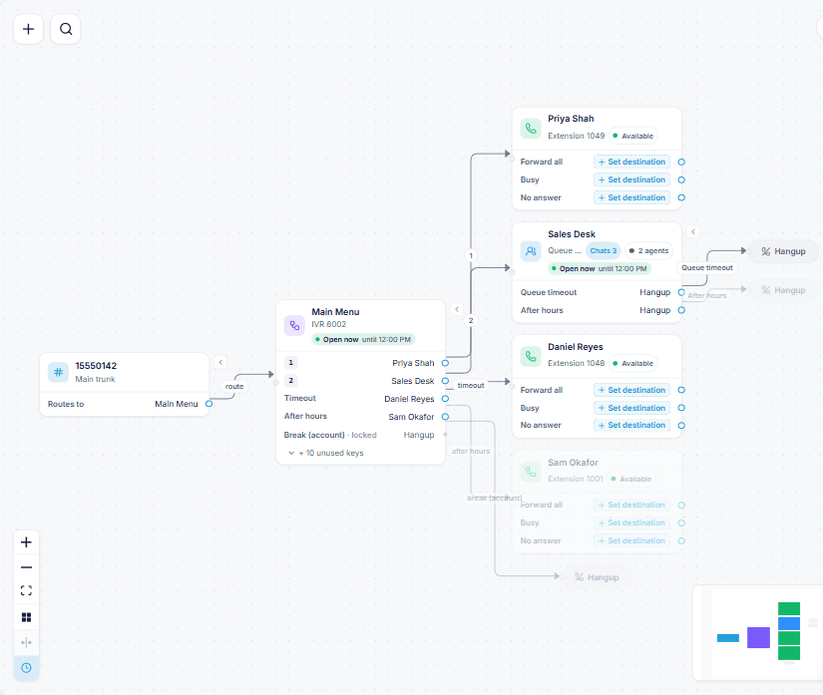Select the Hangup node at the bottom

(x=597, y=577)
